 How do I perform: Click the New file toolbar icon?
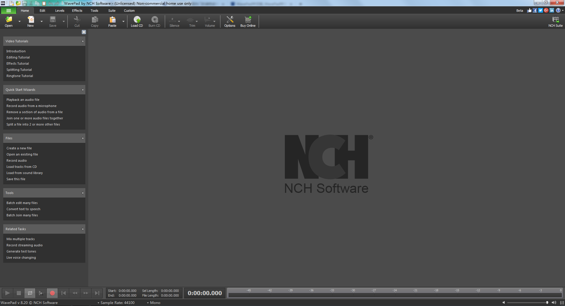click(31, 20)
